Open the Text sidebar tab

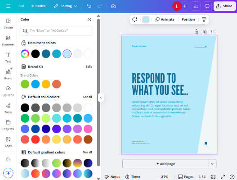coord(8,57)
